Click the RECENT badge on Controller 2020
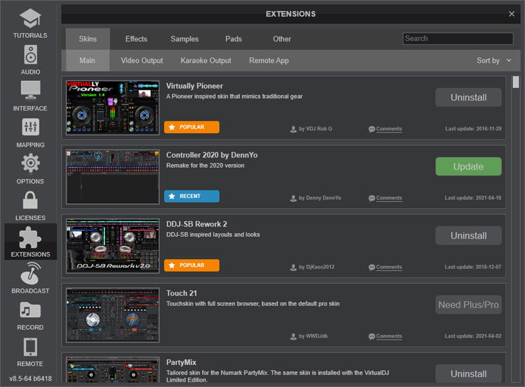Image resolution: width=525 pixels, height=387 pixels. (x=192, y=196)
